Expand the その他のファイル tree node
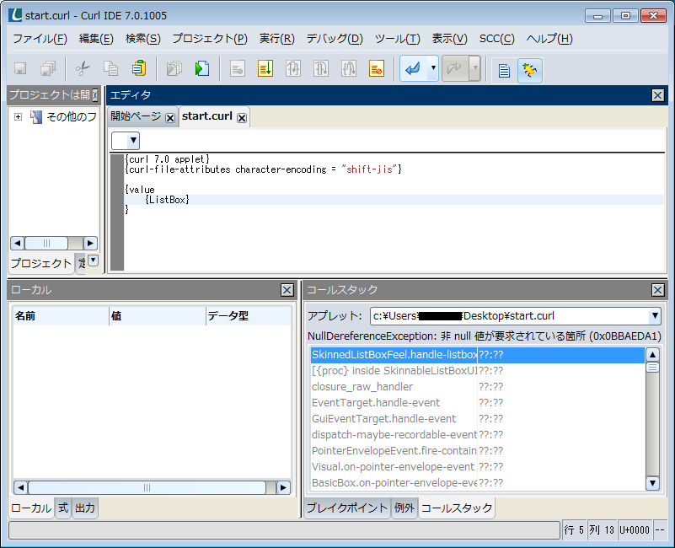675x548 pixels. (x=18, y=116)
